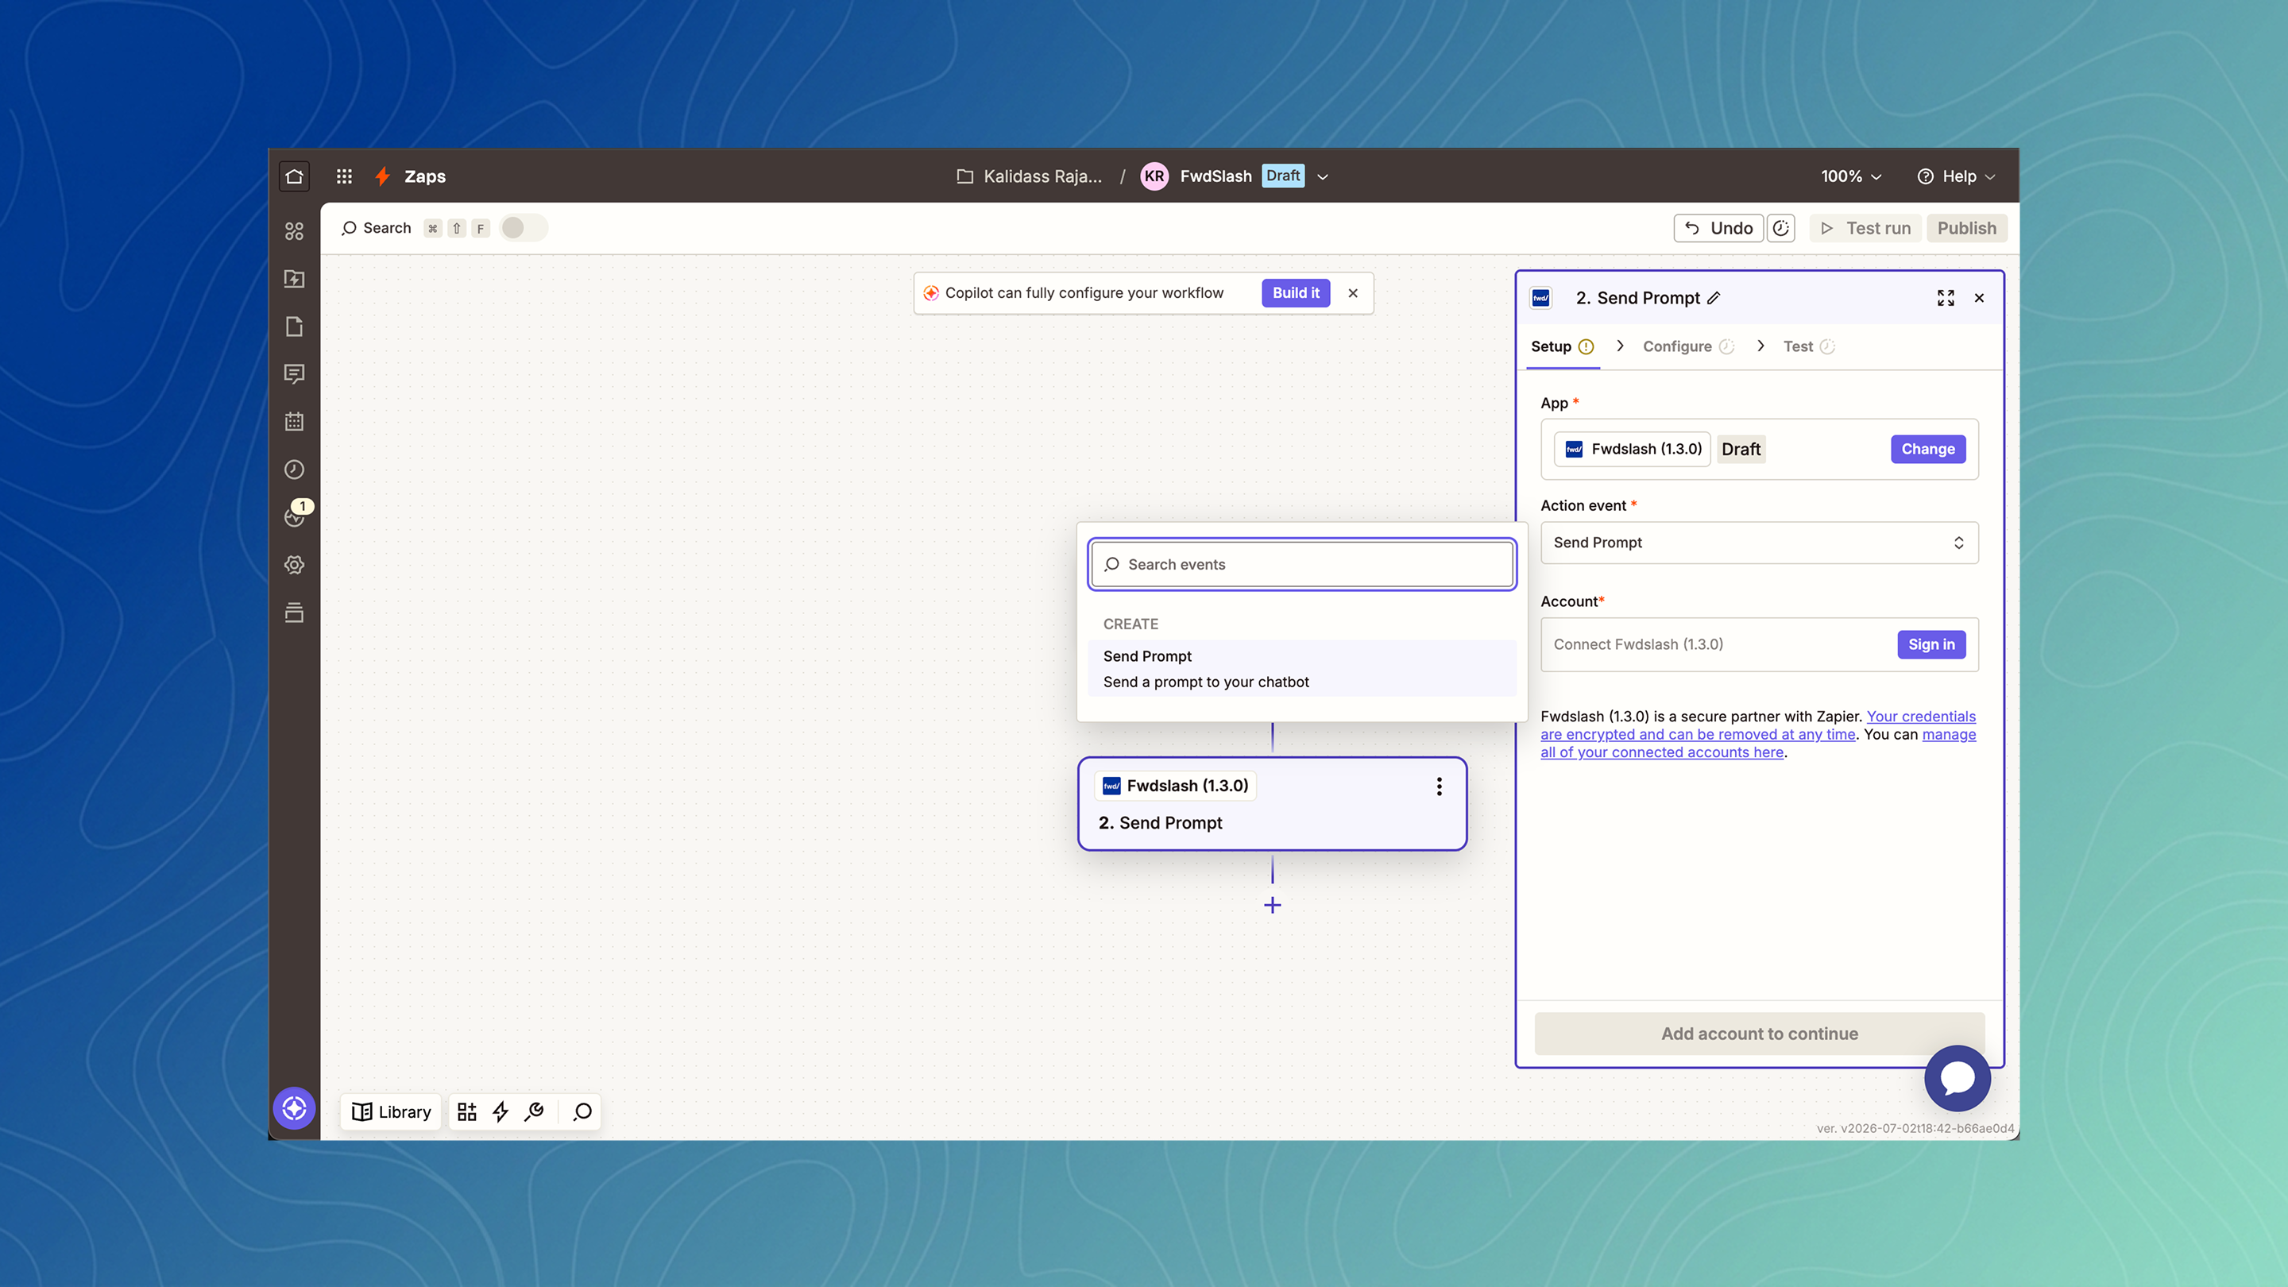Click the Sign in button
2288x1287 pixels.
[x=1932, y=645]
